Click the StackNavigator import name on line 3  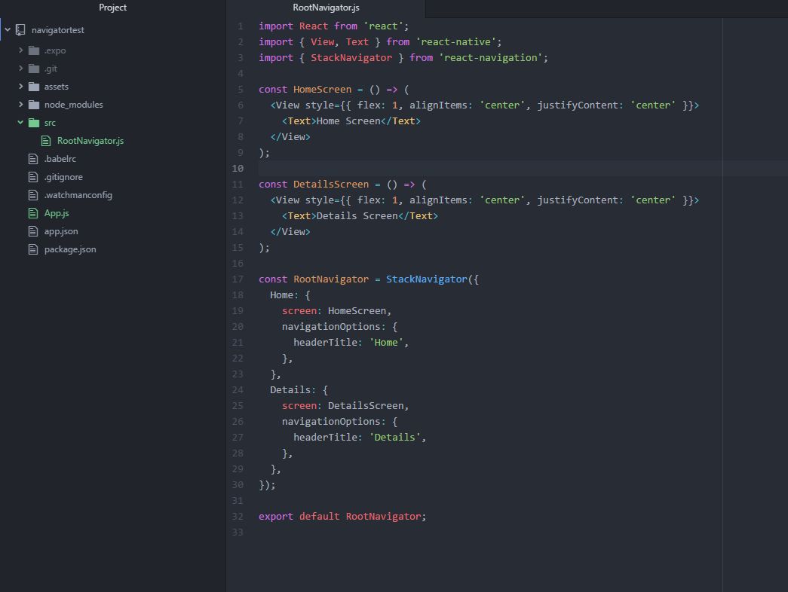pyautogui.click(x=351, y=58)
